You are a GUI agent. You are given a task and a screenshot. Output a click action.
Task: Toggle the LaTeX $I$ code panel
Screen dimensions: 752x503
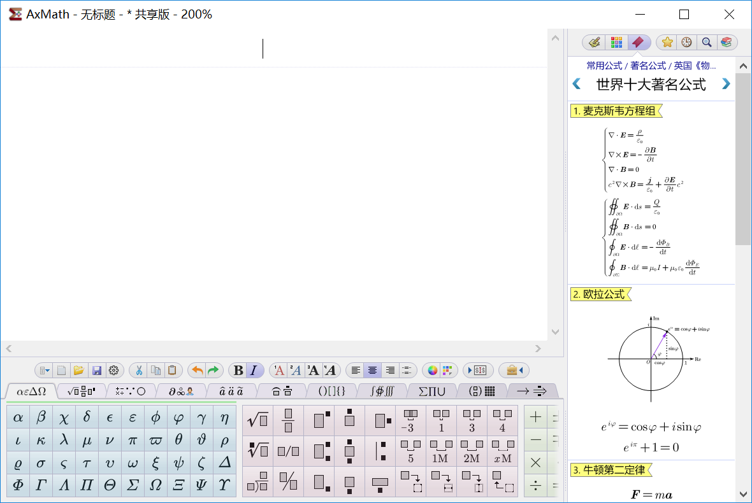pyautogui.click(x=478, y=371)
